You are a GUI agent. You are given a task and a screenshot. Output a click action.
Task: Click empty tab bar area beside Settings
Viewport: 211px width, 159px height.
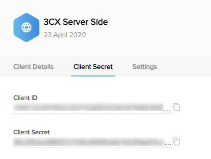click(184, 67)
